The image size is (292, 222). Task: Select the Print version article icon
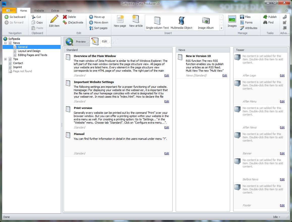(x=68, y=109)
